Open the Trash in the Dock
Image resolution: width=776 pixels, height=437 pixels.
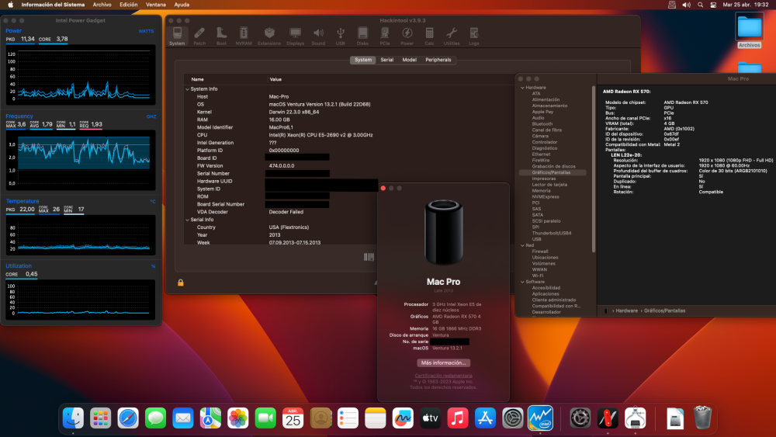coord(702,418)
